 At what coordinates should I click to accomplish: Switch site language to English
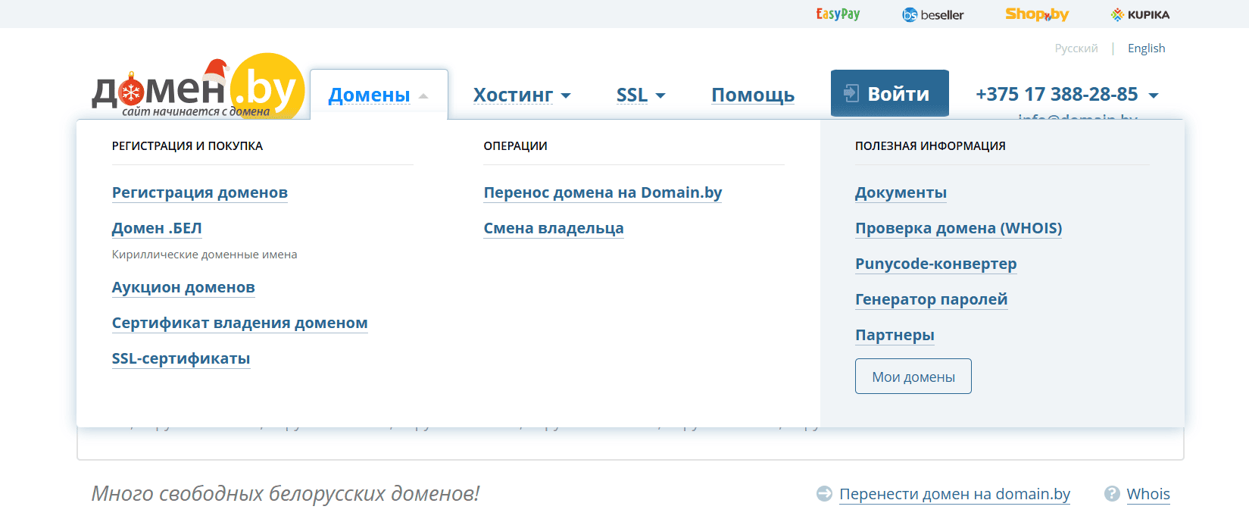tap(1146, 48)
